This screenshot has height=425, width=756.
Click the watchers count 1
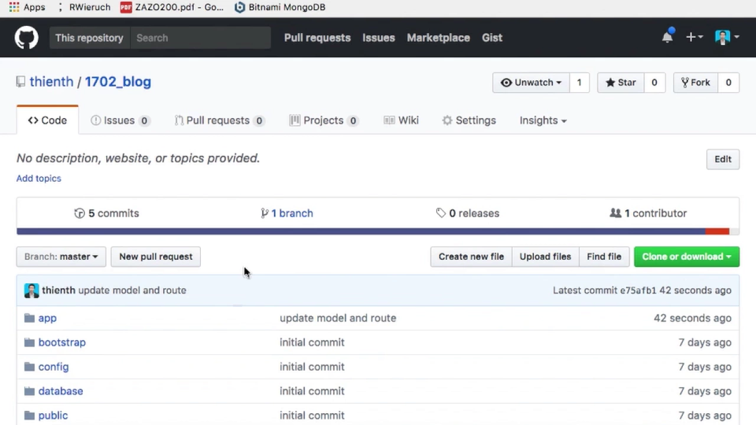pyautogui.click(x=579, y=83)
